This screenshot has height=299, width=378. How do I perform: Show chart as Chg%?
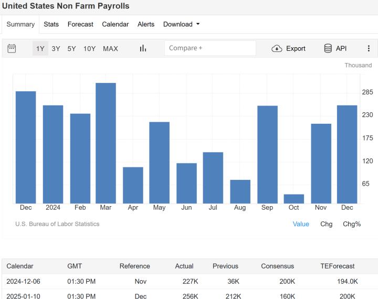pos(352,224)
